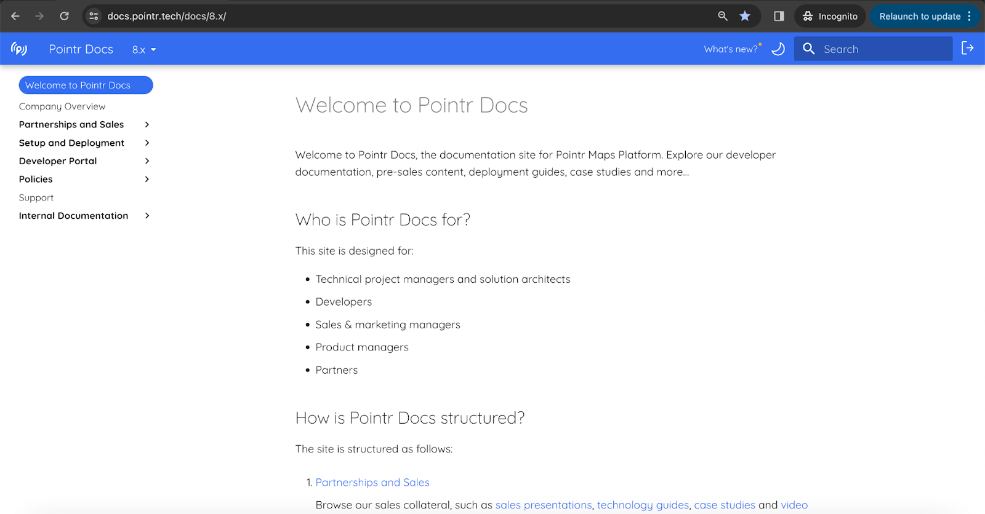Open the What's new? link
This screenshot has height=514, width=985.
[x=731, y=49]
